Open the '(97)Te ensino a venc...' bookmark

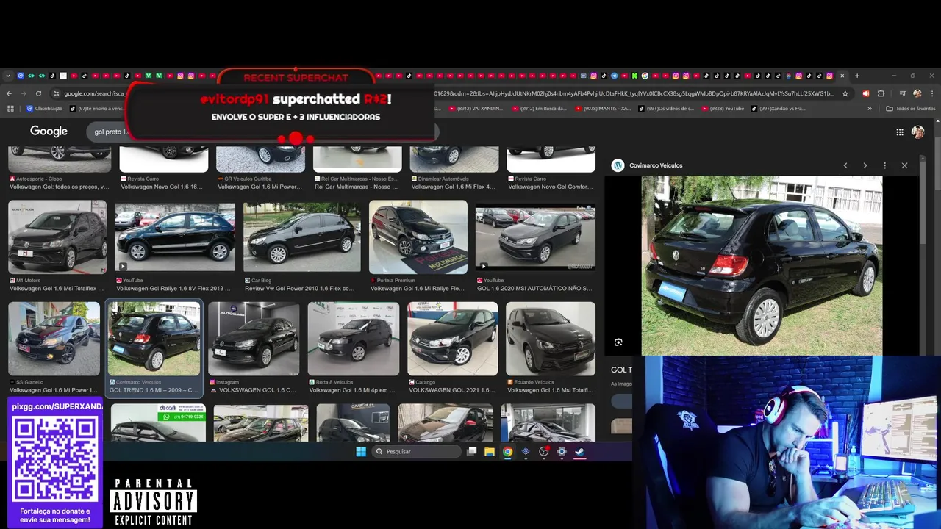tap(96, 109)
